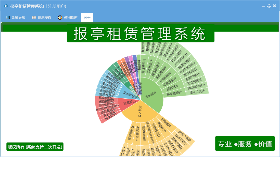Click the 退款统计 green segment
This screenshot has width=280, height=185.
(172, 87)
